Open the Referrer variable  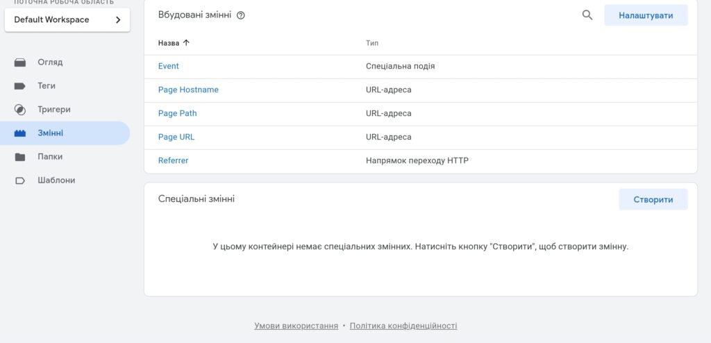[173, 161]
